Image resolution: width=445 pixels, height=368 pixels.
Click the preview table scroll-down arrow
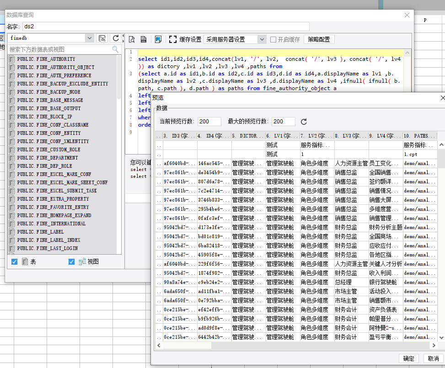pyautogui.click(x=441, y=338)
